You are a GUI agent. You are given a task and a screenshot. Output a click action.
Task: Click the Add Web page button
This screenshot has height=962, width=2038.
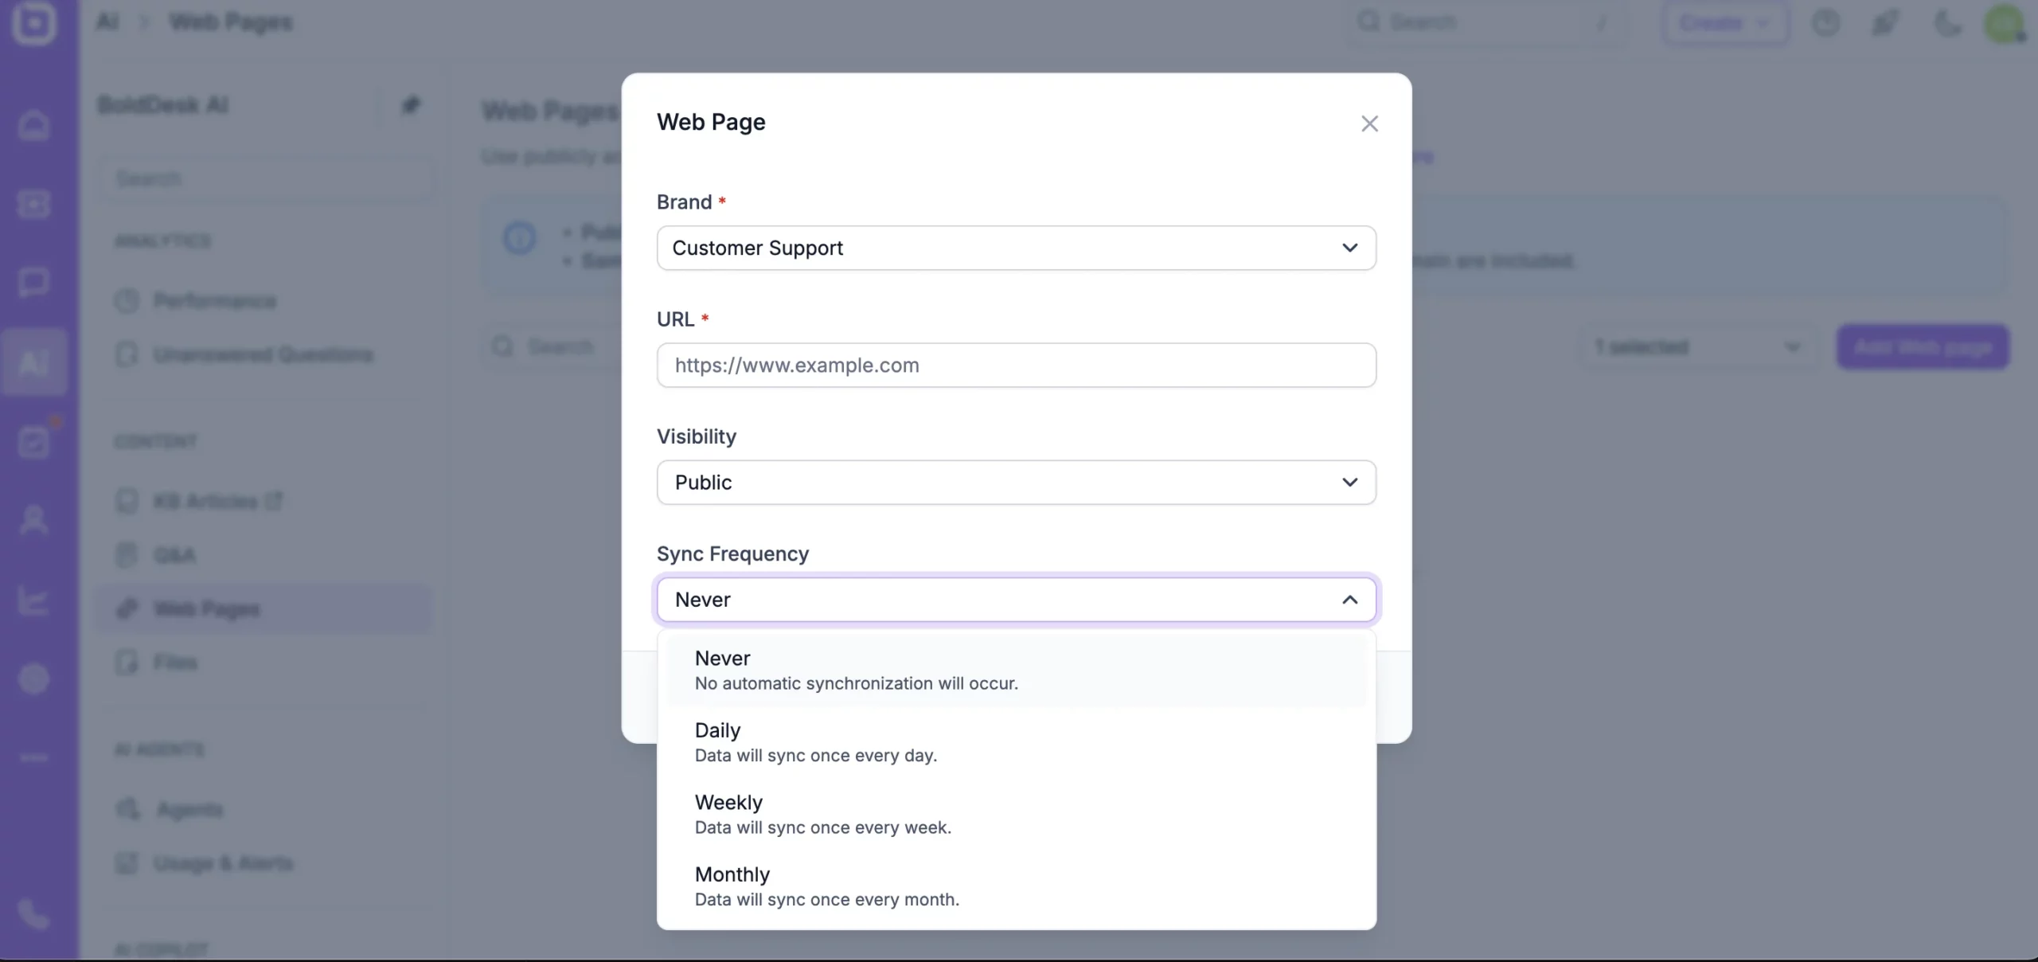[1923, 347]
